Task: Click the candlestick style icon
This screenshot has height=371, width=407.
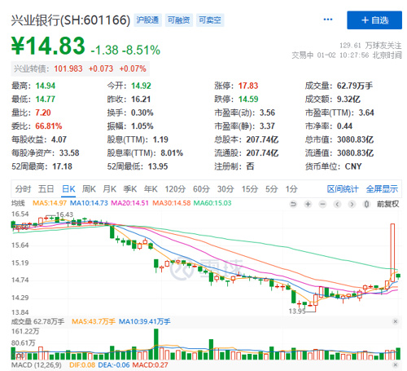Action: tap(366, 204)
